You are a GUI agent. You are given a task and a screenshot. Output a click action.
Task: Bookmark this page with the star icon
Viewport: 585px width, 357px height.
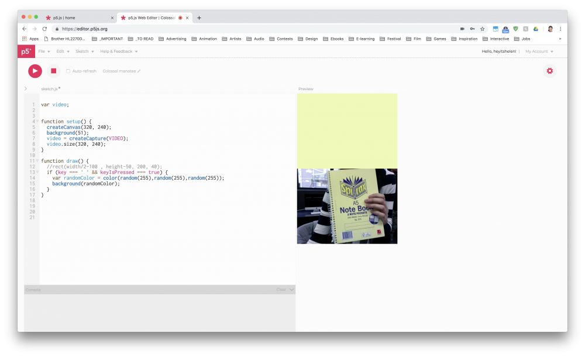point(482,29)
